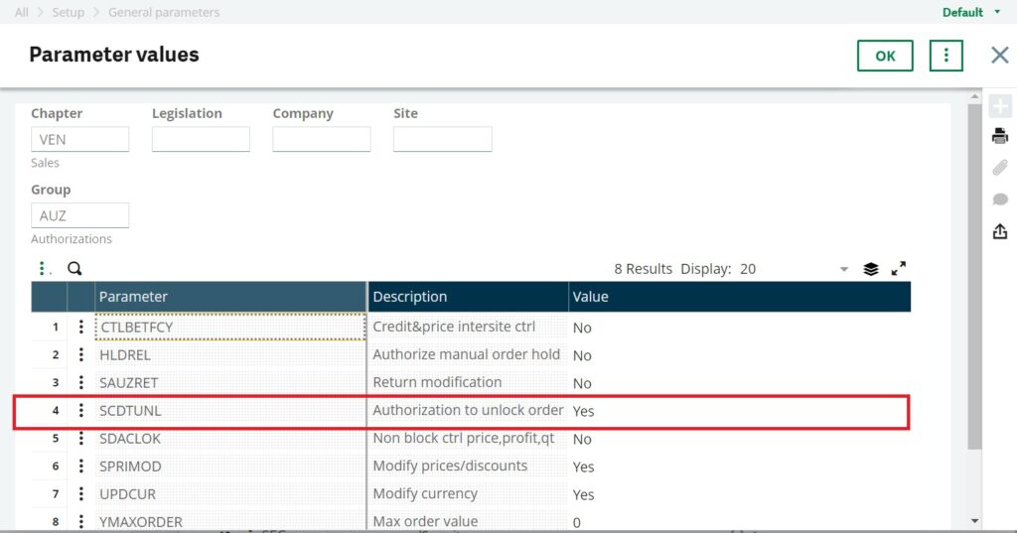Select the SPRIMOD parameter cell
Viewport: 1017px width, 533px height.
230,466
